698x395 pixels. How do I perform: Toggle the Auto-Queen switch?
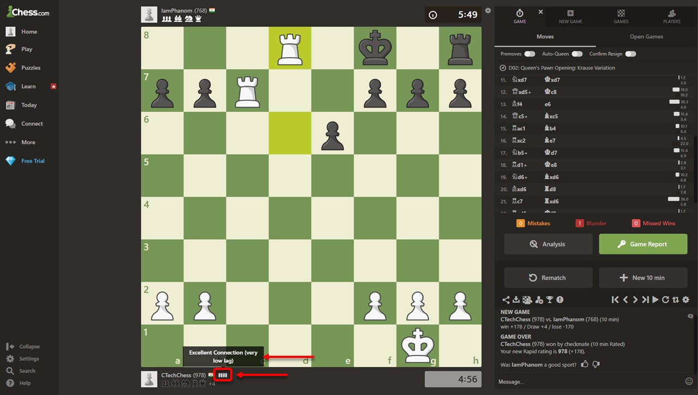point(577,54)
